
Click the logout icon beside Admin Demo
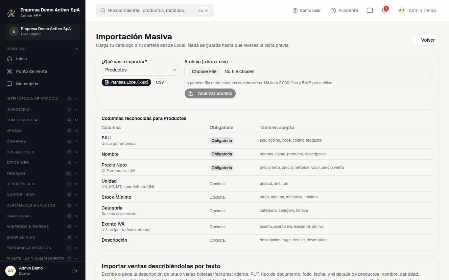pyautogui.click(x=75, y=271)
